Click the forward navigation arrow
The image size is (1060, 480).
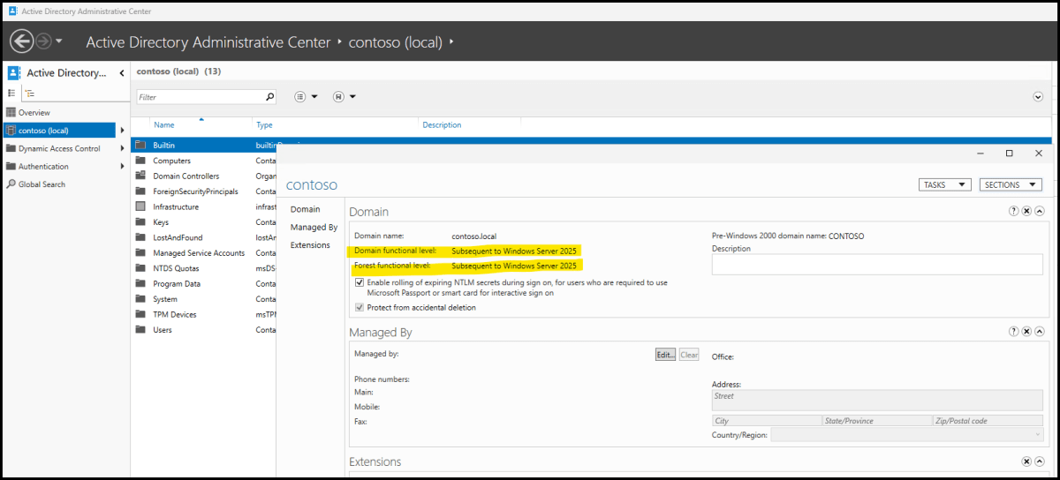tap(43, 41)
